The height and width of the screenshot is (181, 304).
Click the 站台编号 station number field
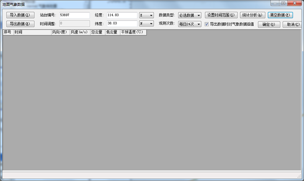[74, 15]
